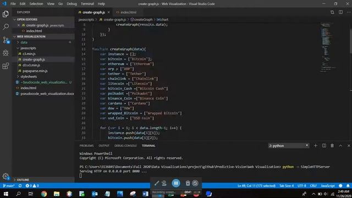This screenshot has width=352, height=198.
Task: Kill the terminal with the trash icon
Action: click(x=332, y=146)
